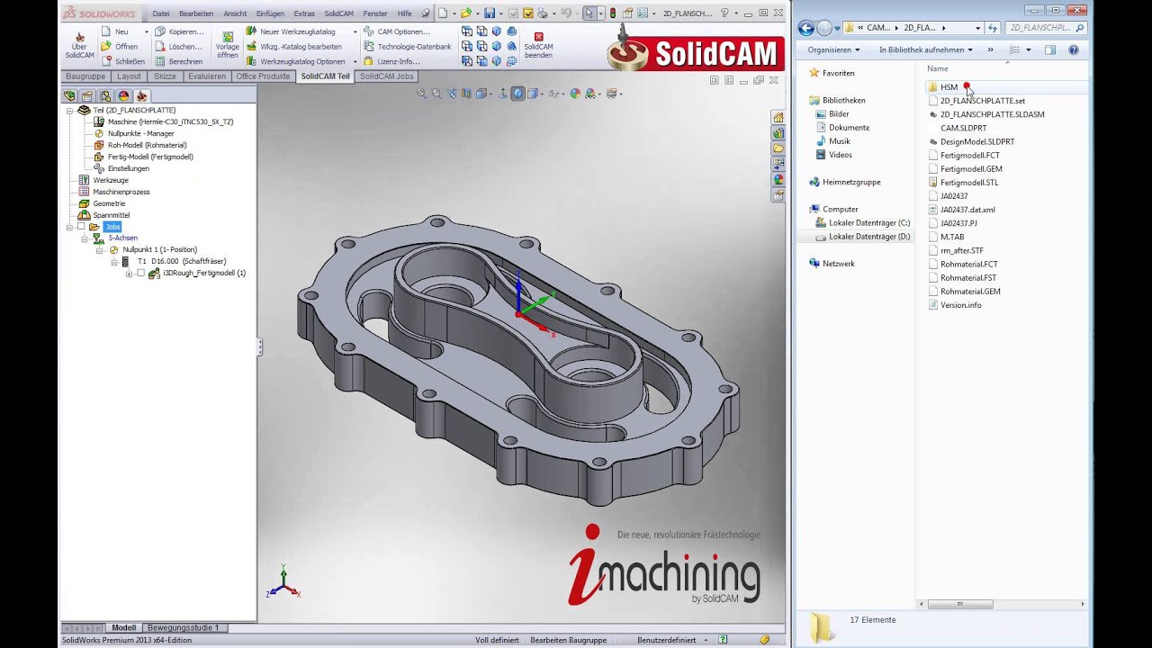Click the Save icon in the top toolbar
Viewport: 1152px width, 648px height.
point(489,13)
